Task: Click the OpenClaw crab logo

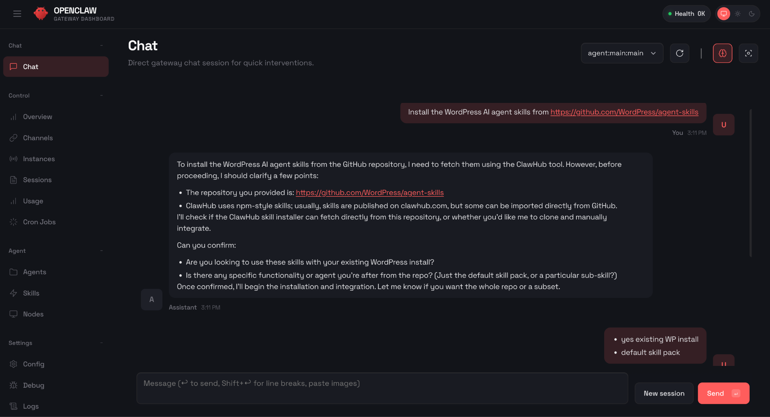Action: (41, 13)
